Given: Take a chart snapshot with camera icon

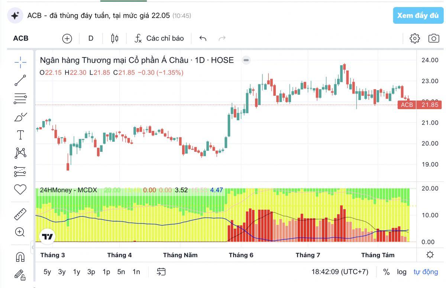Looking at the screenshot, I should pyautogui.click(x=434, y=38).
